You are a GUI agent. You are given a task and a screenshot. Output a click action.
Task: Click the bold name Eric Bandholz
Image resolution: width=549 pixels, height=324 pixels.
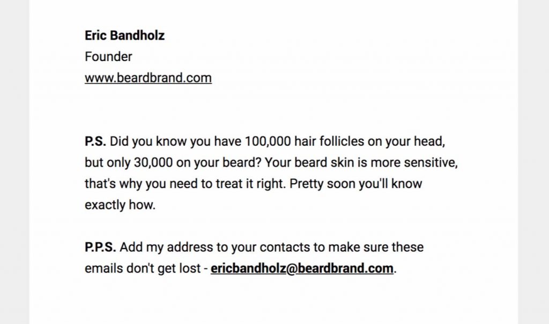tap(124, 35)
